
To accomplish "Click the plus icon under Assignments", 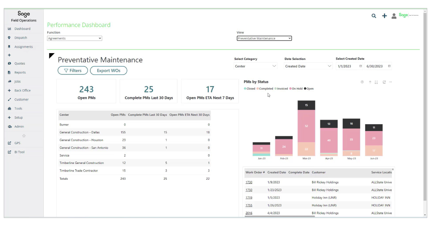I will [x=9, y=55].
